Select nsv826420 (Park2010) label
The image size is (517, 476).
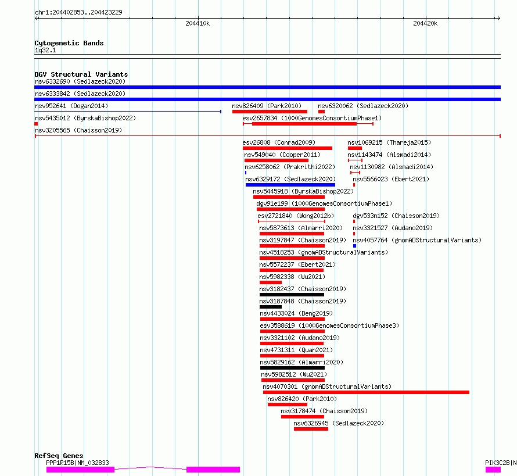(x=302, y=399)
